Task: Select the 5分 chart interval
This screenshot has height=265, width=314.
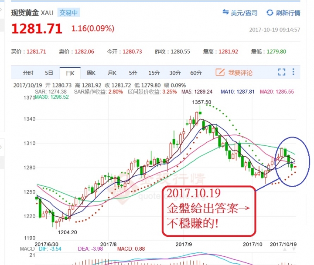Action: (x=133, y=73)
